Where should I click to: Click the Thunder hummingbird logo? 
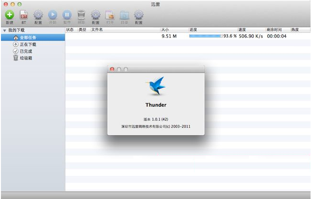156,86
